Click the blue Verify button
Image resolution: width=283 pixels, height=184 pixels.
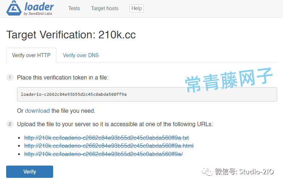30,172
